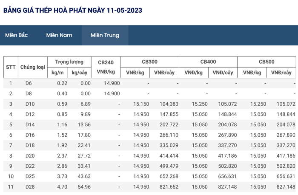
Task: Select the D16 row label
Action: [30, 135]
